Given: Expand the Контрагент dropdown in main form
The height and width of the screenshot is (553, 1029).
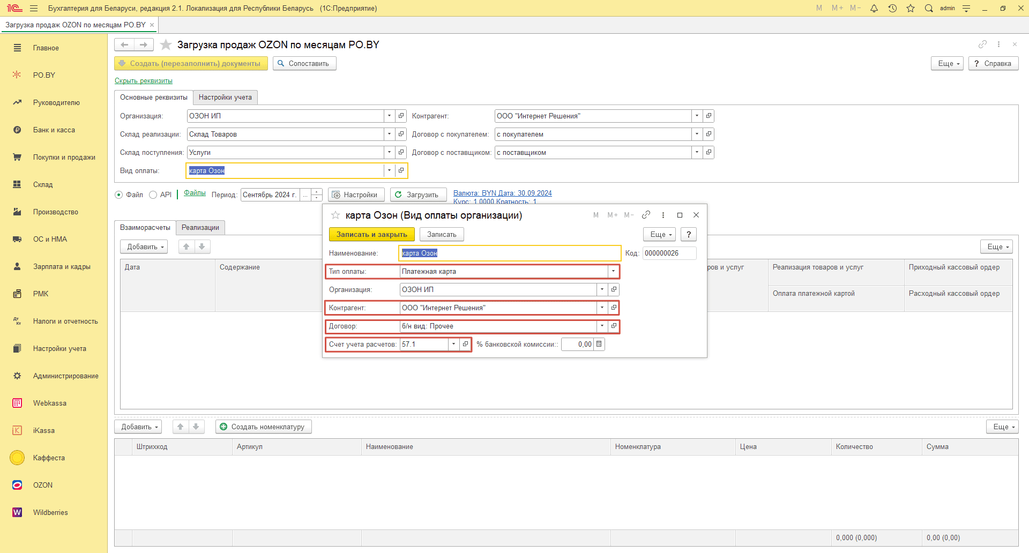Looking at the screenshot, I should point(697,116).
